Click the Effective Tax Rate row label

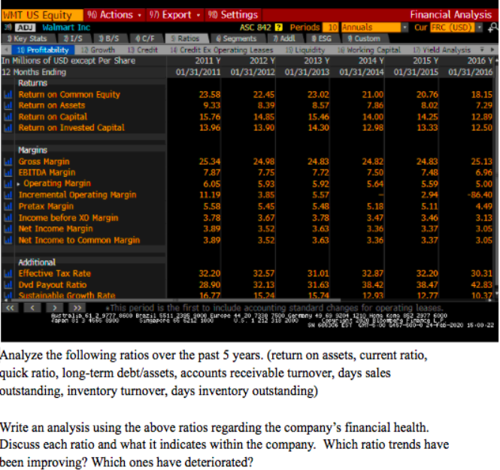tap(55, 273)
